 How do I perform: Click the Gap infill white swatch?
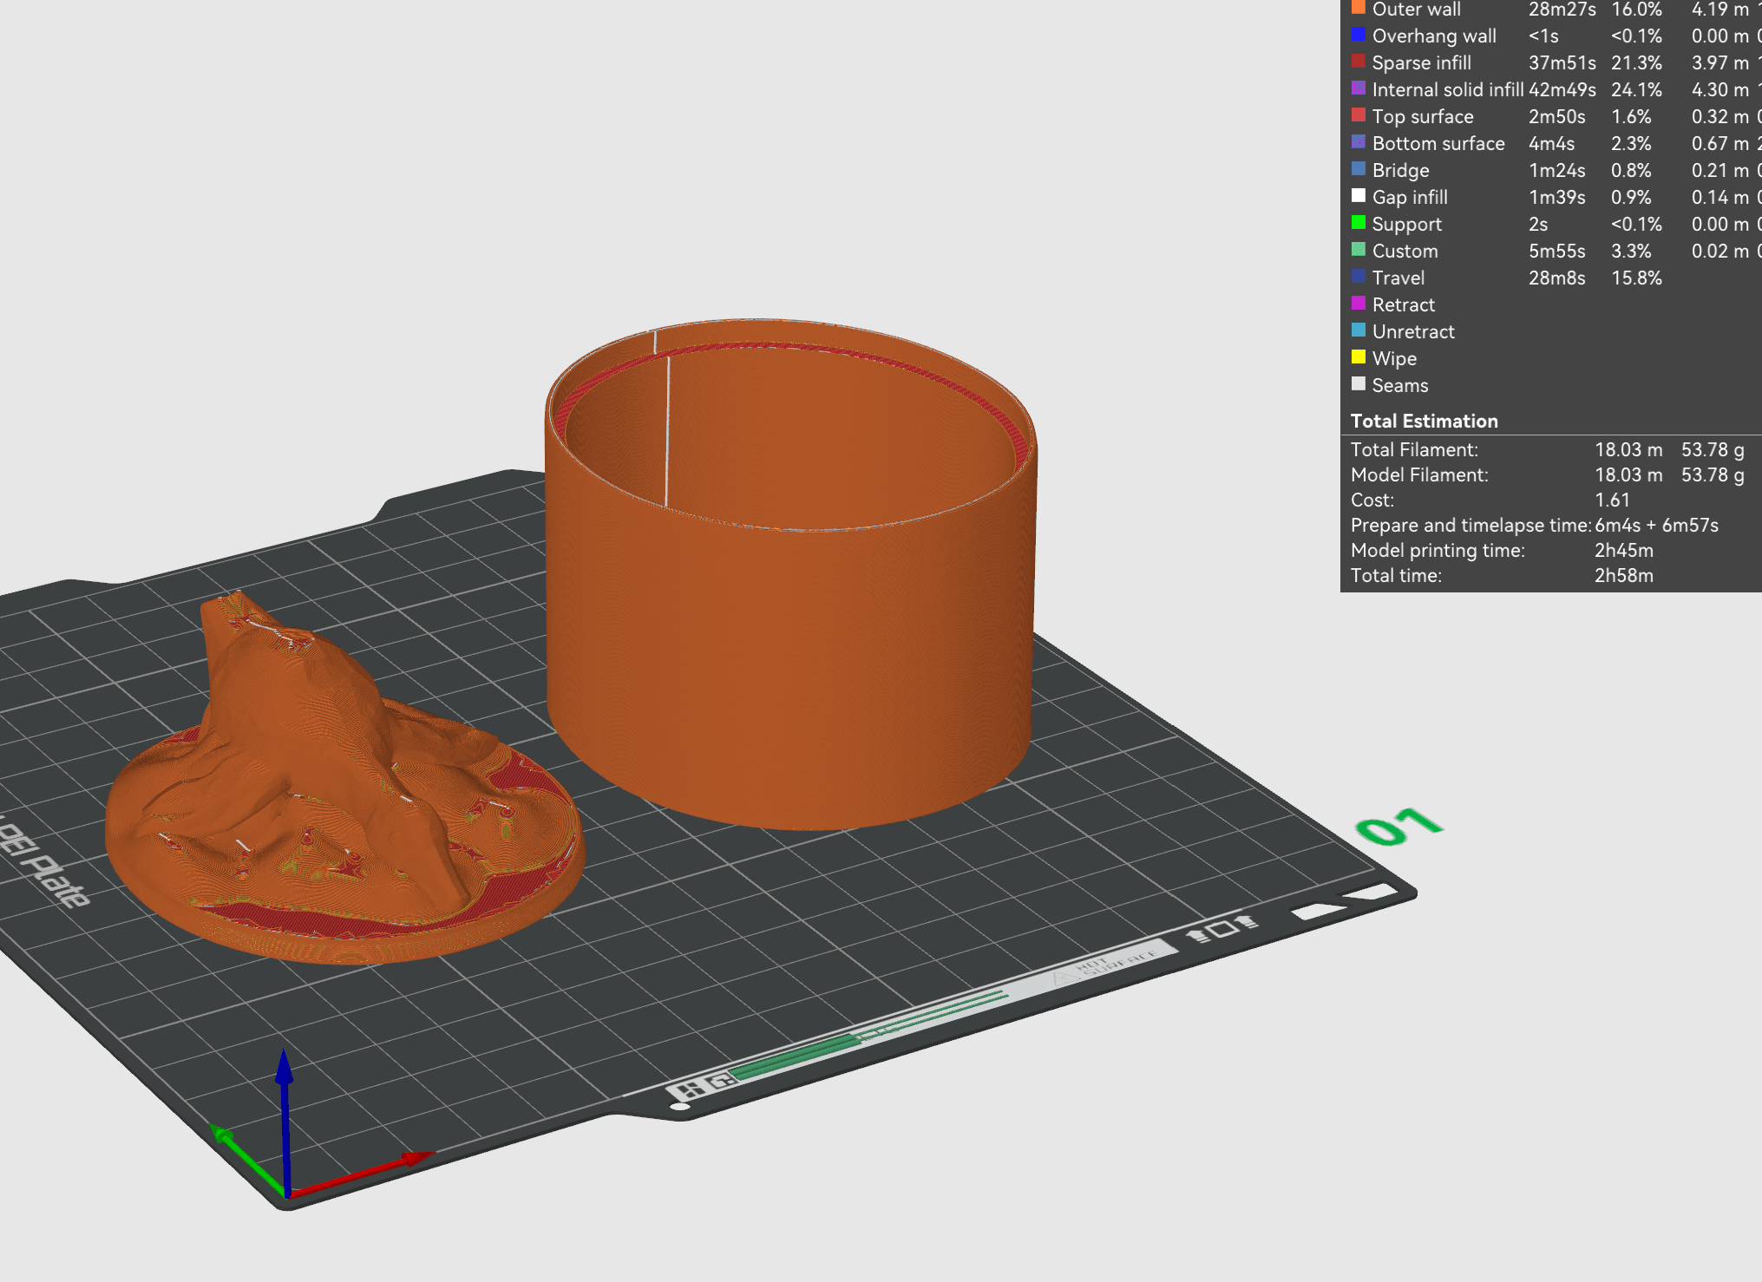[1359, 196]
